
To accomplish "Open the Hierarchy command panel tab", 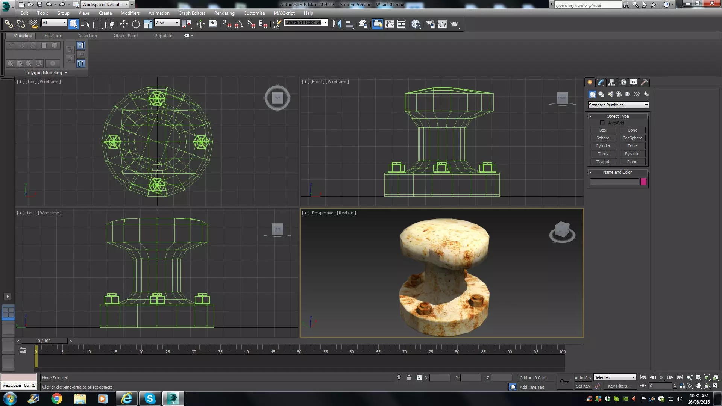I will 611,82.
